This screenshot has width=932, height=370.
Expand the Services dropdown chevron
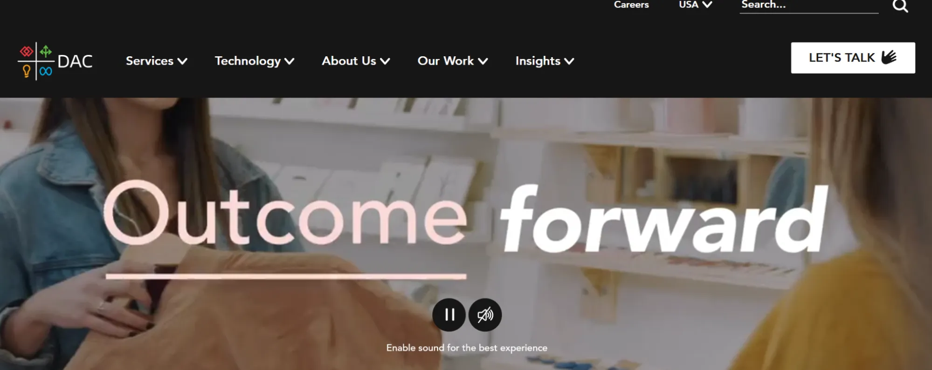(x=182, y=61)
